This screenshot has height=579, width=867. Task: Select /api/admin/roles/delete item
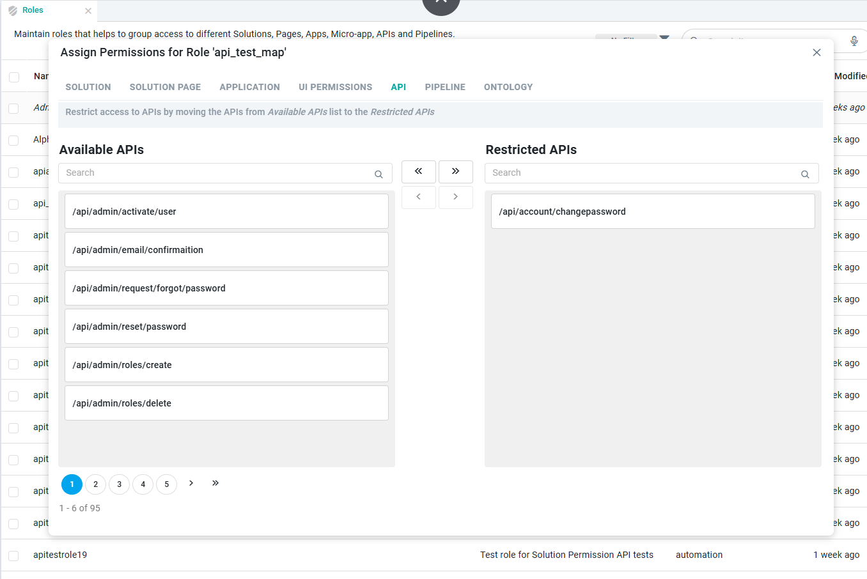pos(226,403)
